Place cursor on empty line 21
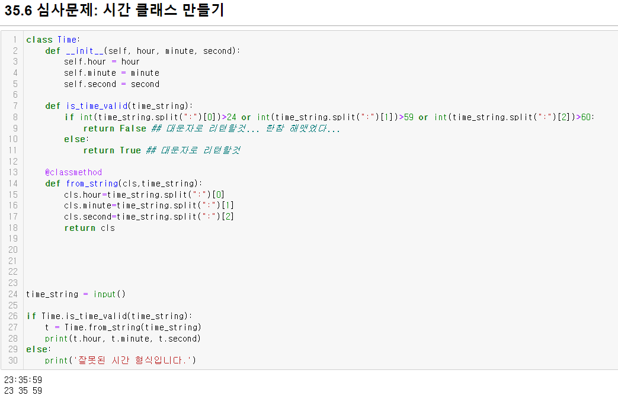 pos(315,260)
